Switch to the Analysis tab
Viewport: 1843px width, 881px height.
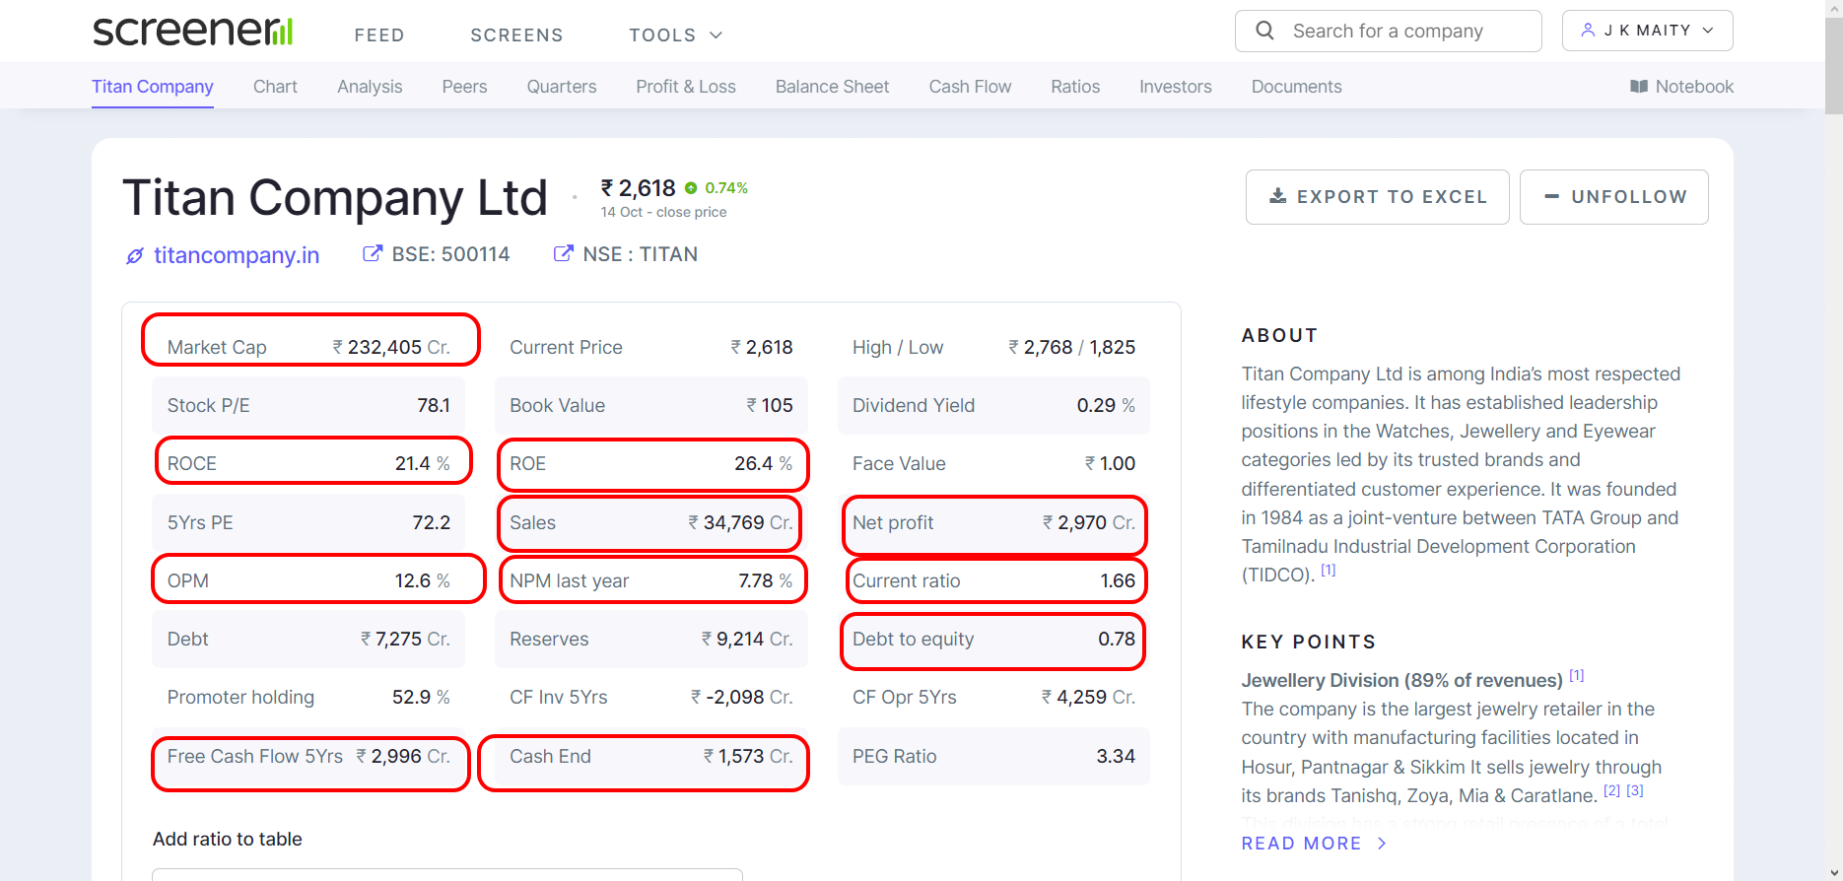point(370,87)
